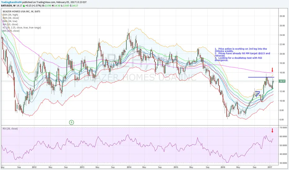Click the 24.00 price axis label
The height and width of the screenshot is (170, 289).
282,35
